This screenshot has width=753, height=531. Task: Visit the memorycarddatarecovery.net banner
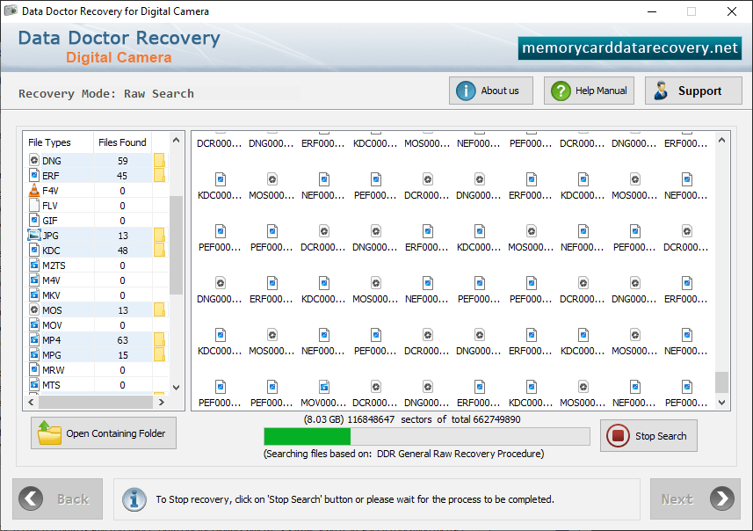[x=630, y=48]
